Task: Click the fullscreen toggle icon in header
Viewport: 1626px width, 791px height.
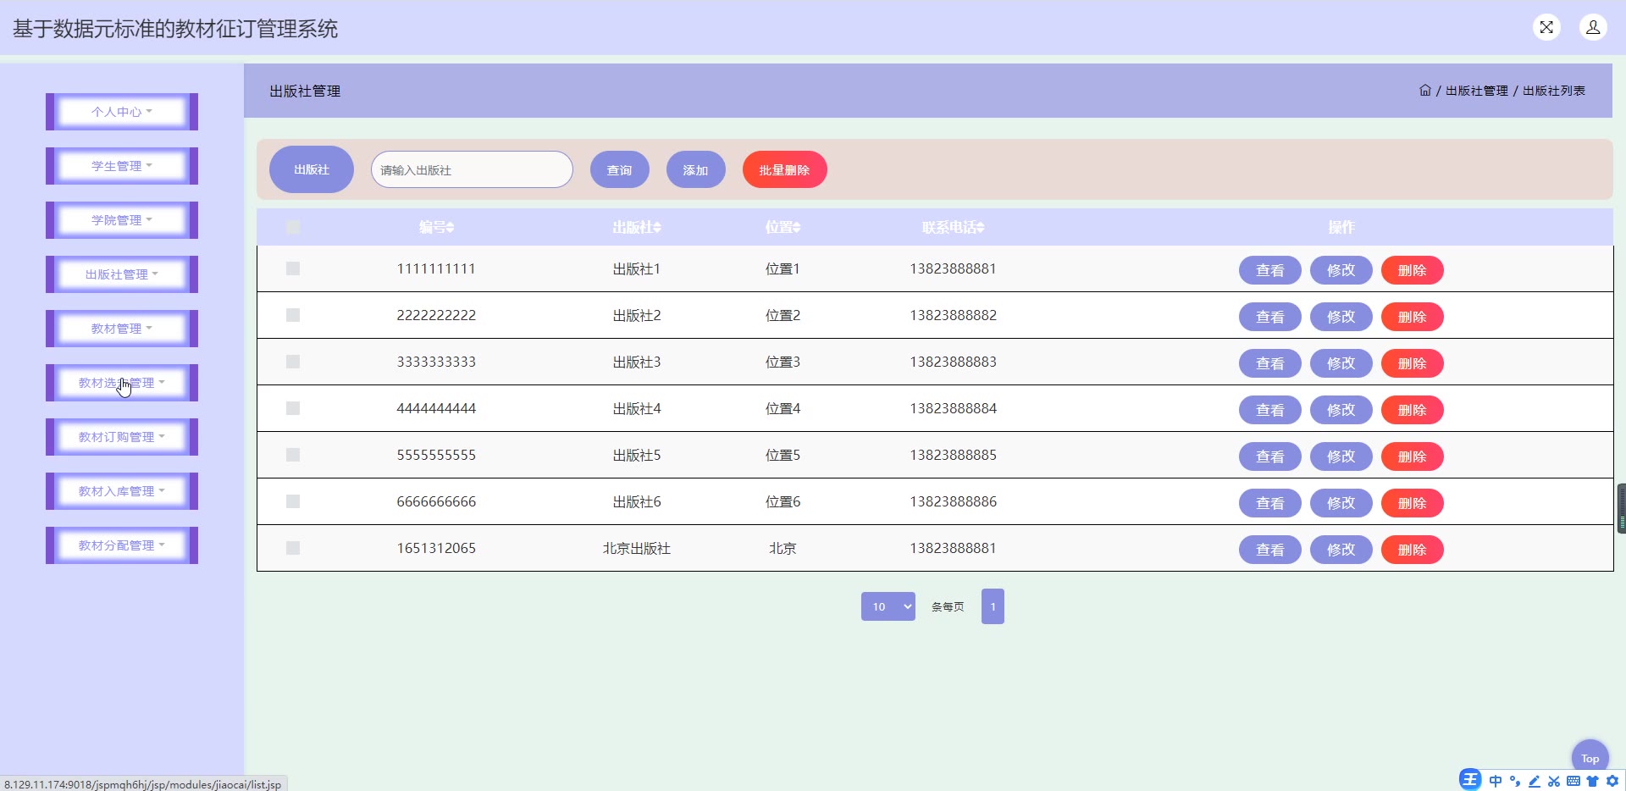Action: pyautogui.click(x=1546, y=27)
